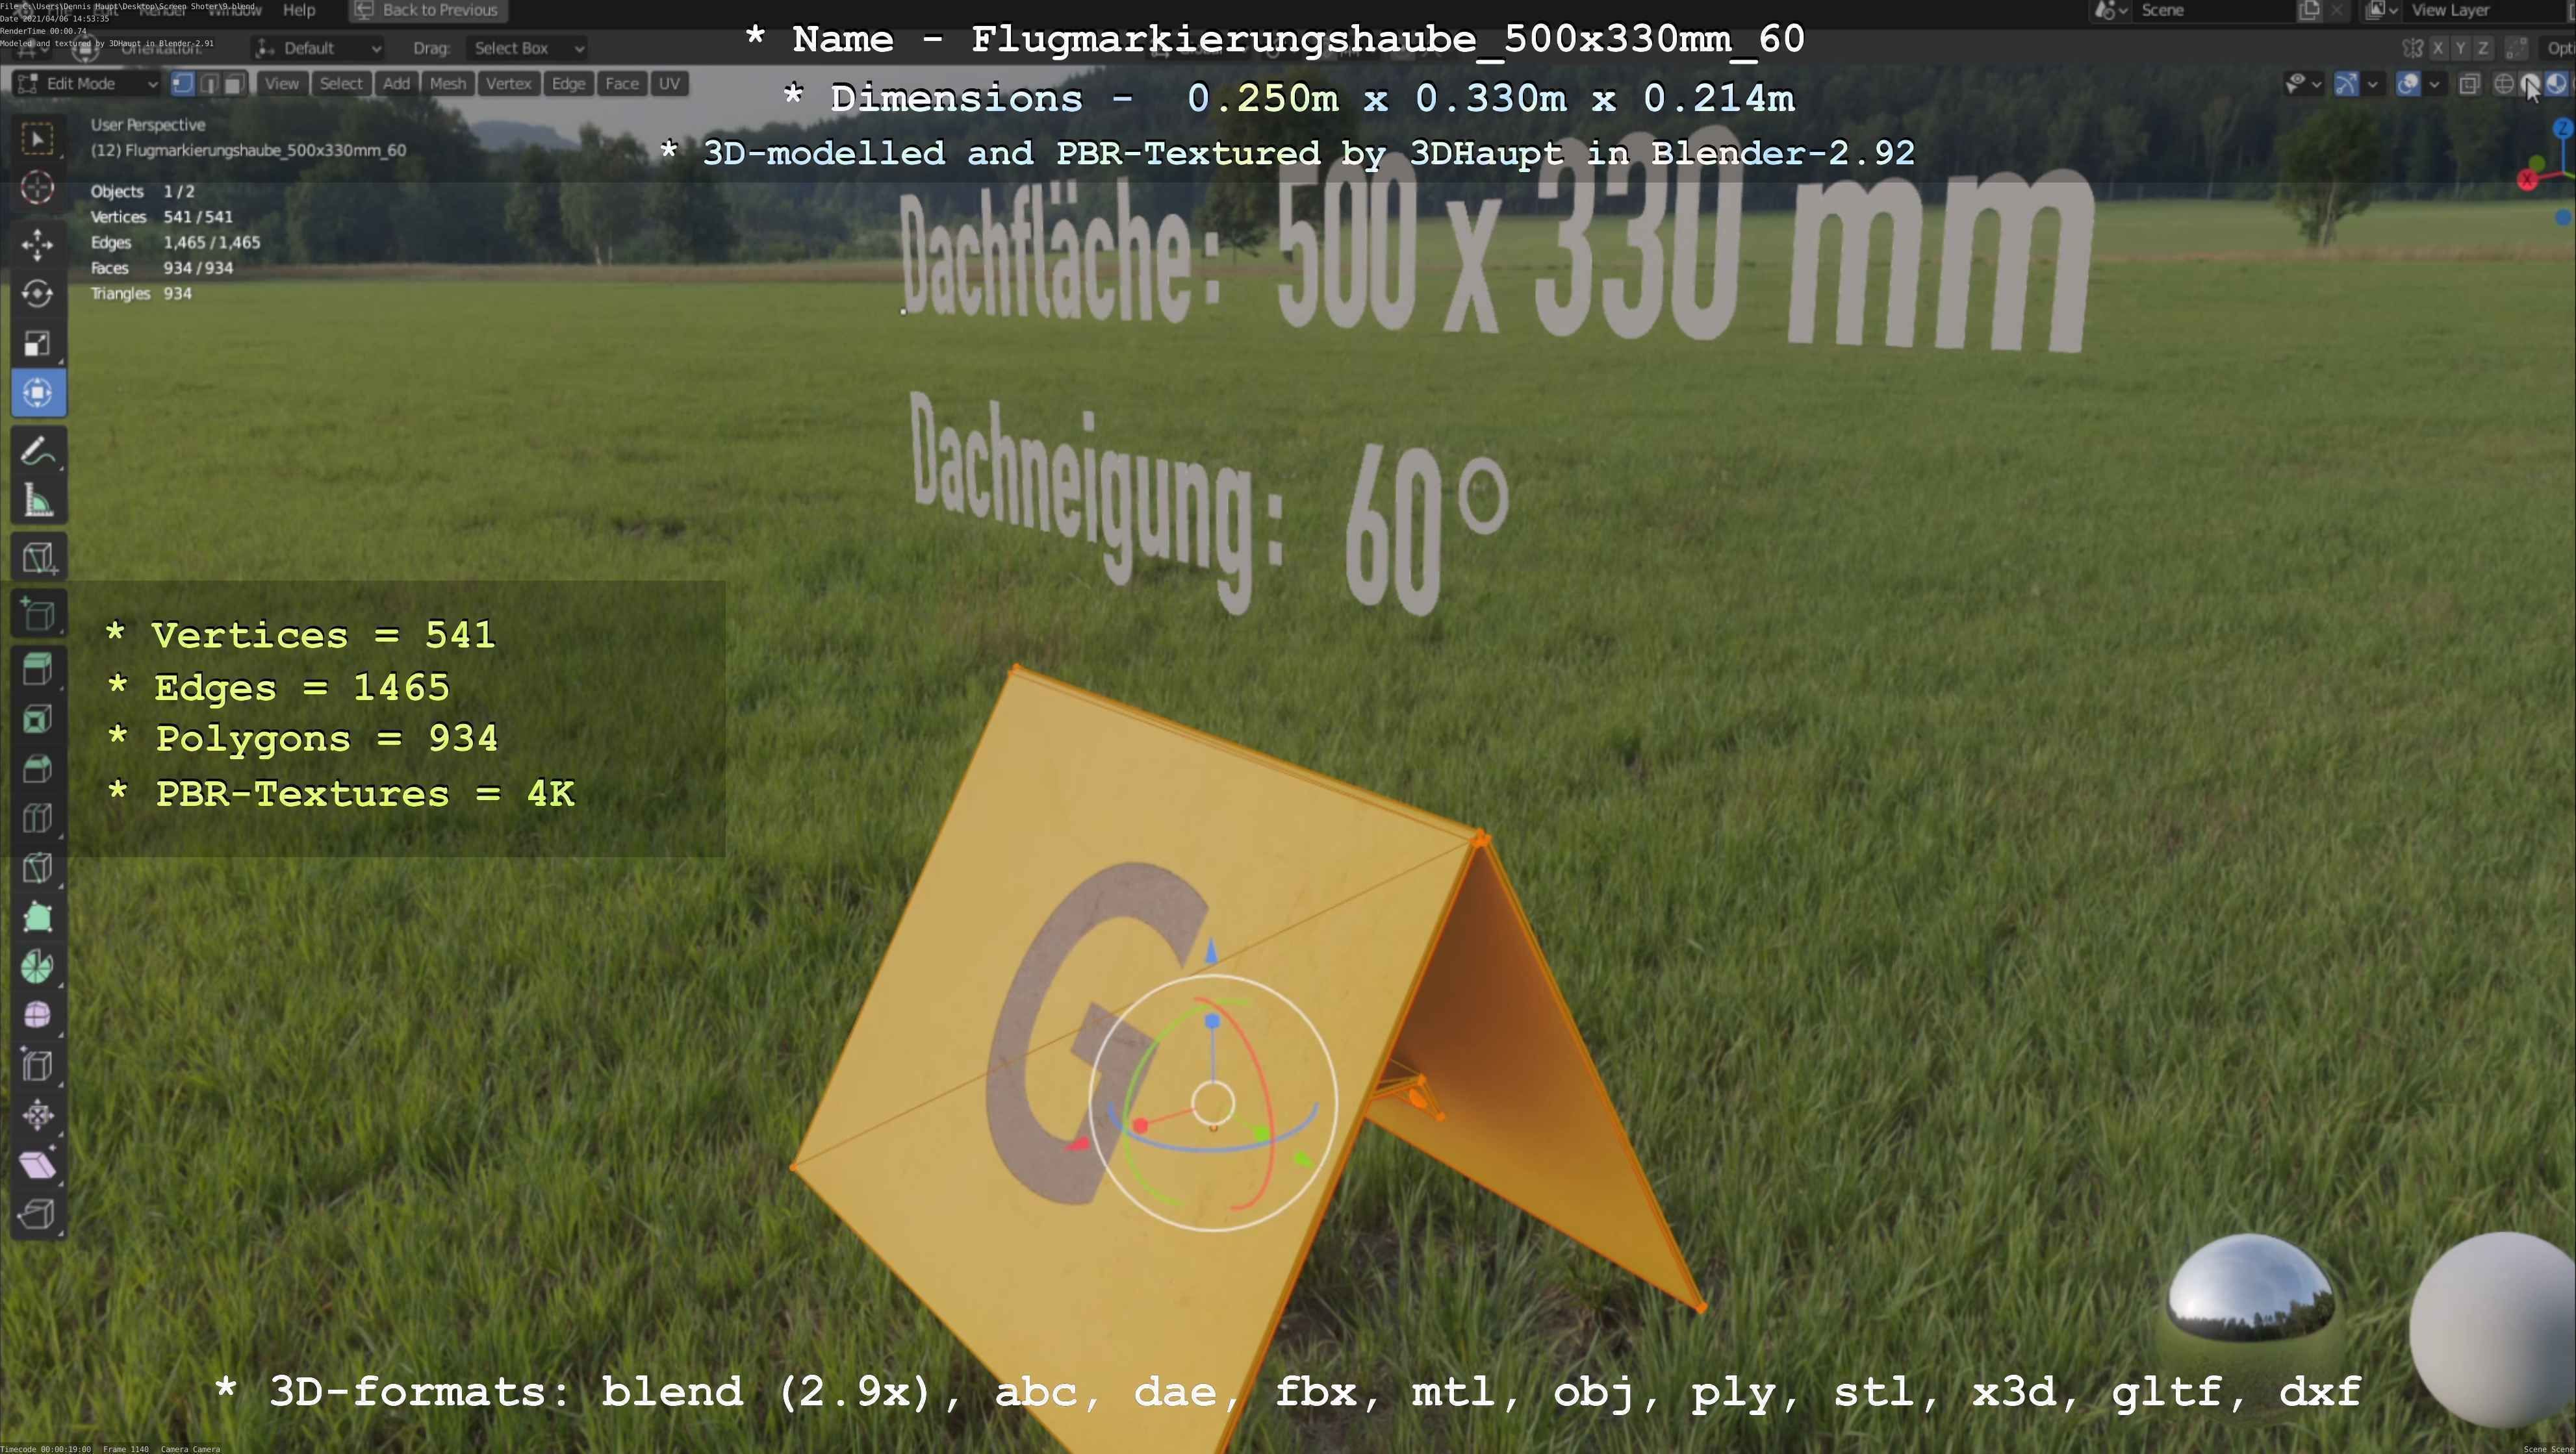The image size is (2576, 1454).
Task: Toggle Y axis mesh mirror
Action: click(2460, 48)
